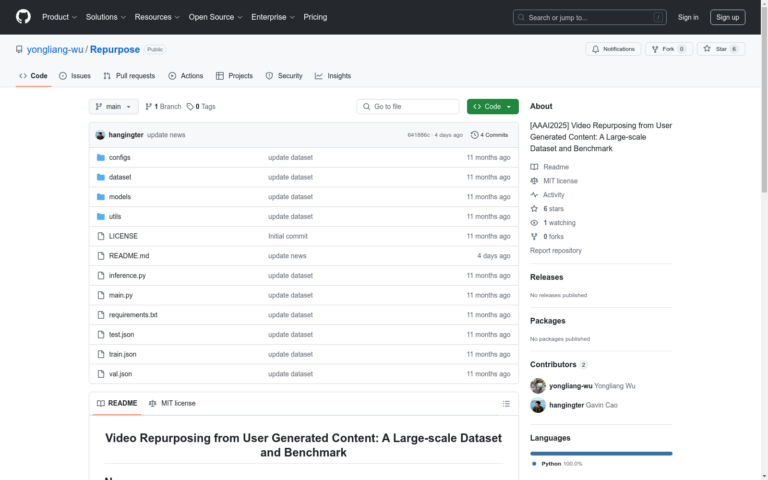Expand the Product menu
The width and height of the screenshot is (768, 480).
coord(60,17)
